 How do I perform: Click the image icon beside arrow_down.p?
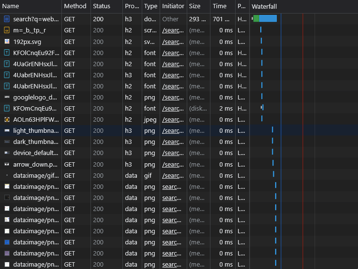(7, 164)
